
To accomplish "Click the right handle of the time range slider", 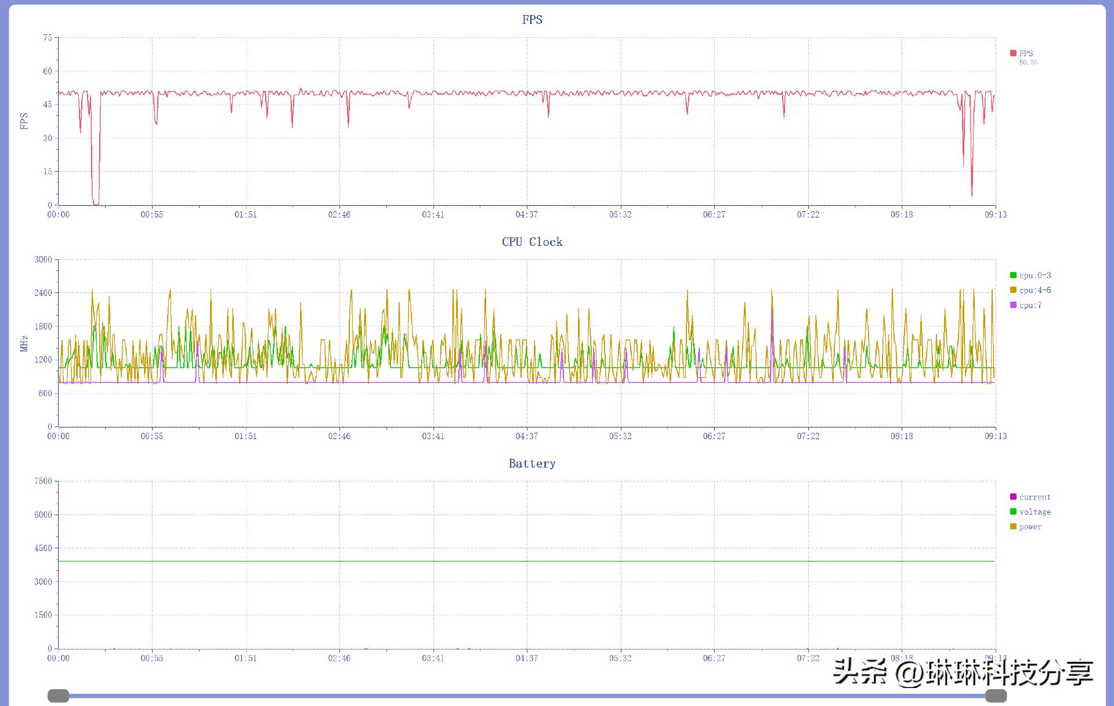I will [996, 696].
